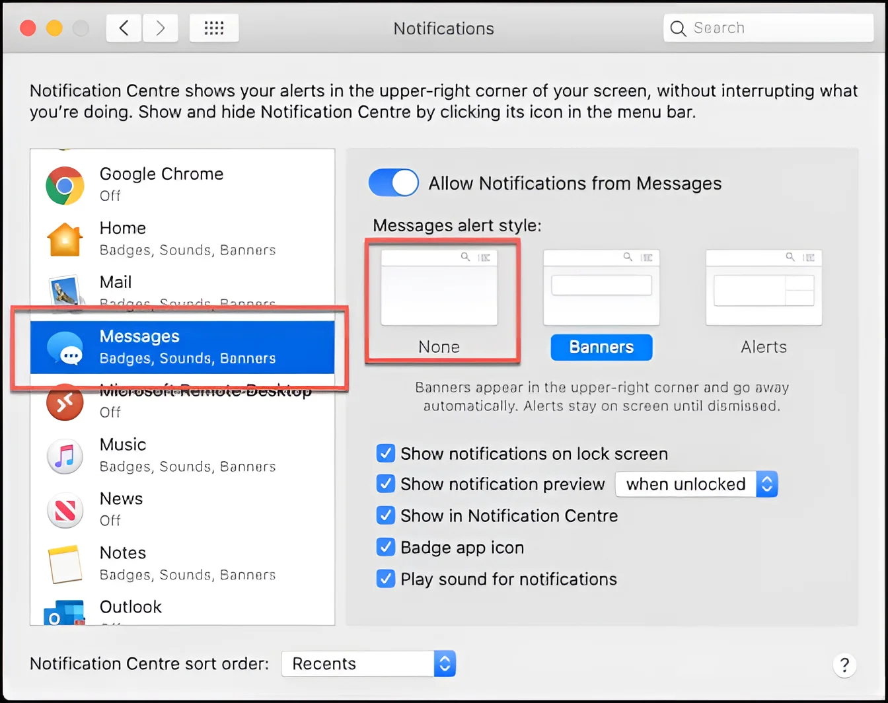Disable Play sound for notifications
The width and height of the screenshot is (888, 703).
point(385,579)
